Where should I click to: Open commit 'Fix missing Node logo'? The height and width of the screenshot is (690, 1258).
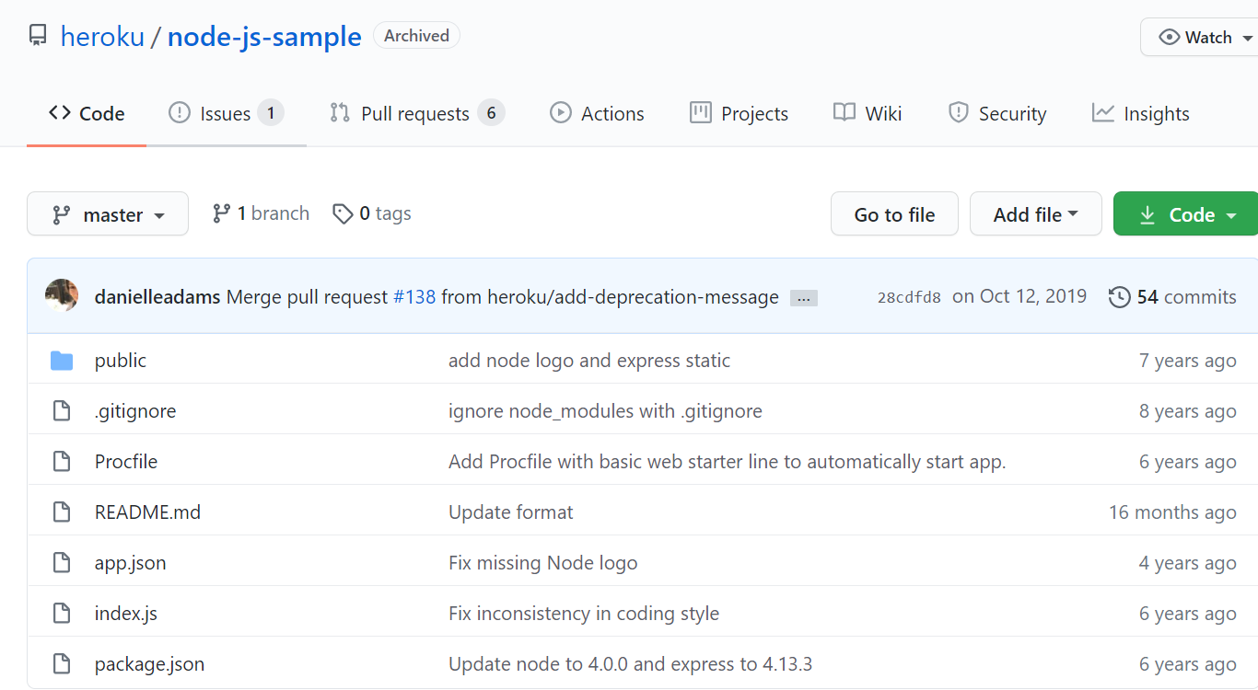pyautogui.click(x=543, y=563)
